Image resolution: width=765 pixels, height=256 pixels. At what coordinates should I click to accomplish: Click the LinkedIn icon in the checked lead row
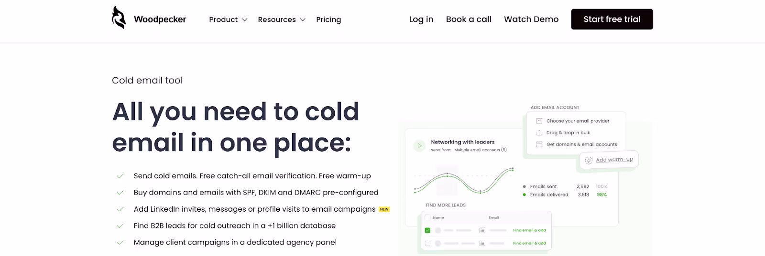(482, 230)
